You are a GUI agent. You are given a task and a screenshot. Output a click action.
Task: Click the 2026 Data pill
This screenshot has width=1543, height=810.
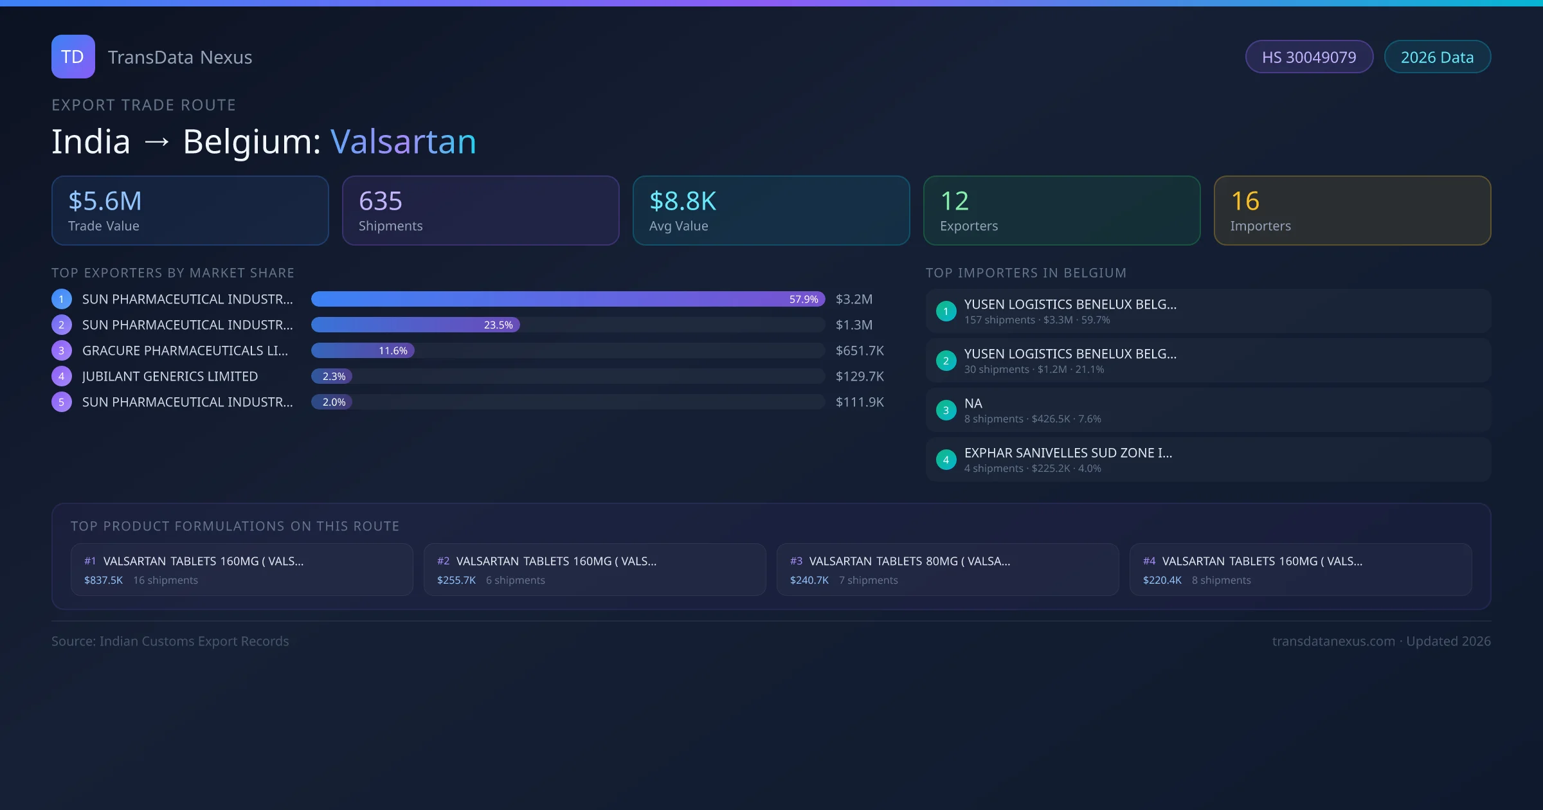point(1437,57)
